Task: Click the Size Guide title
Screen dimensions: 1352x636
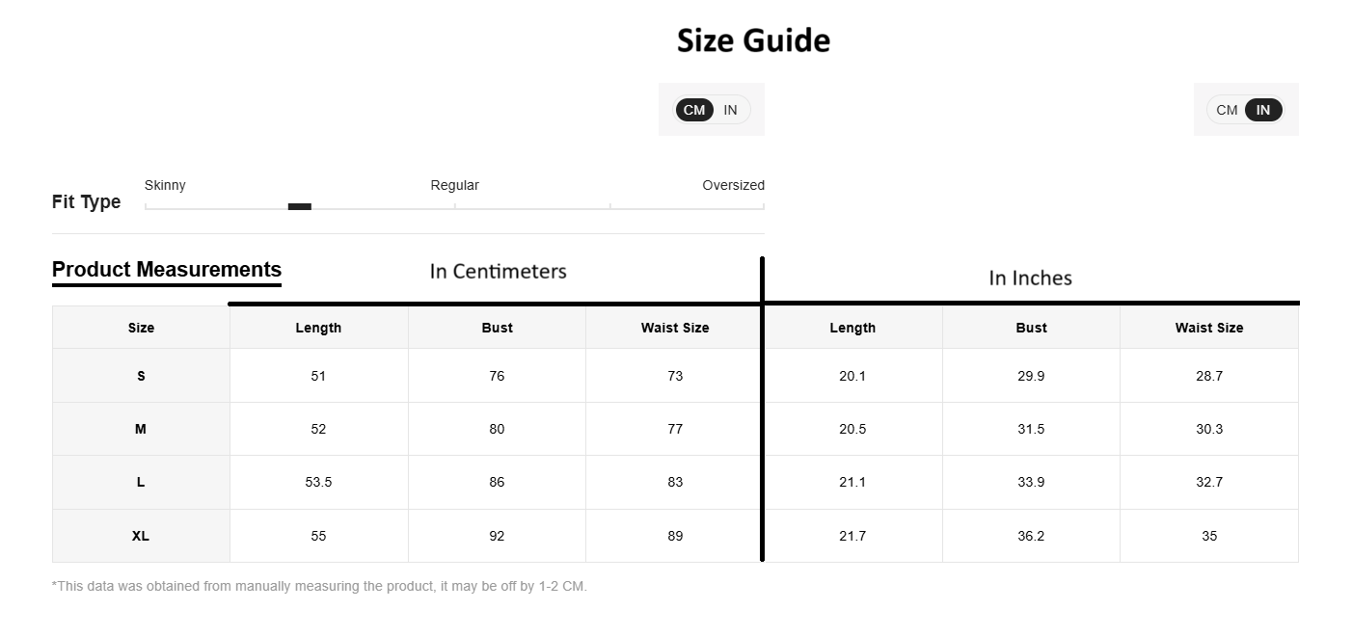Action: click(754, 40)
